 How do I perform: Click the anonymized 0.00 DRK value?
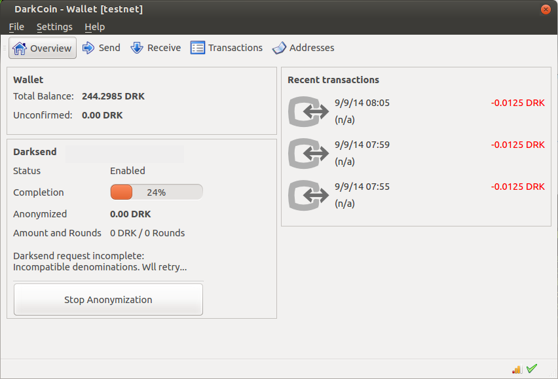click(x=130, y=214)
